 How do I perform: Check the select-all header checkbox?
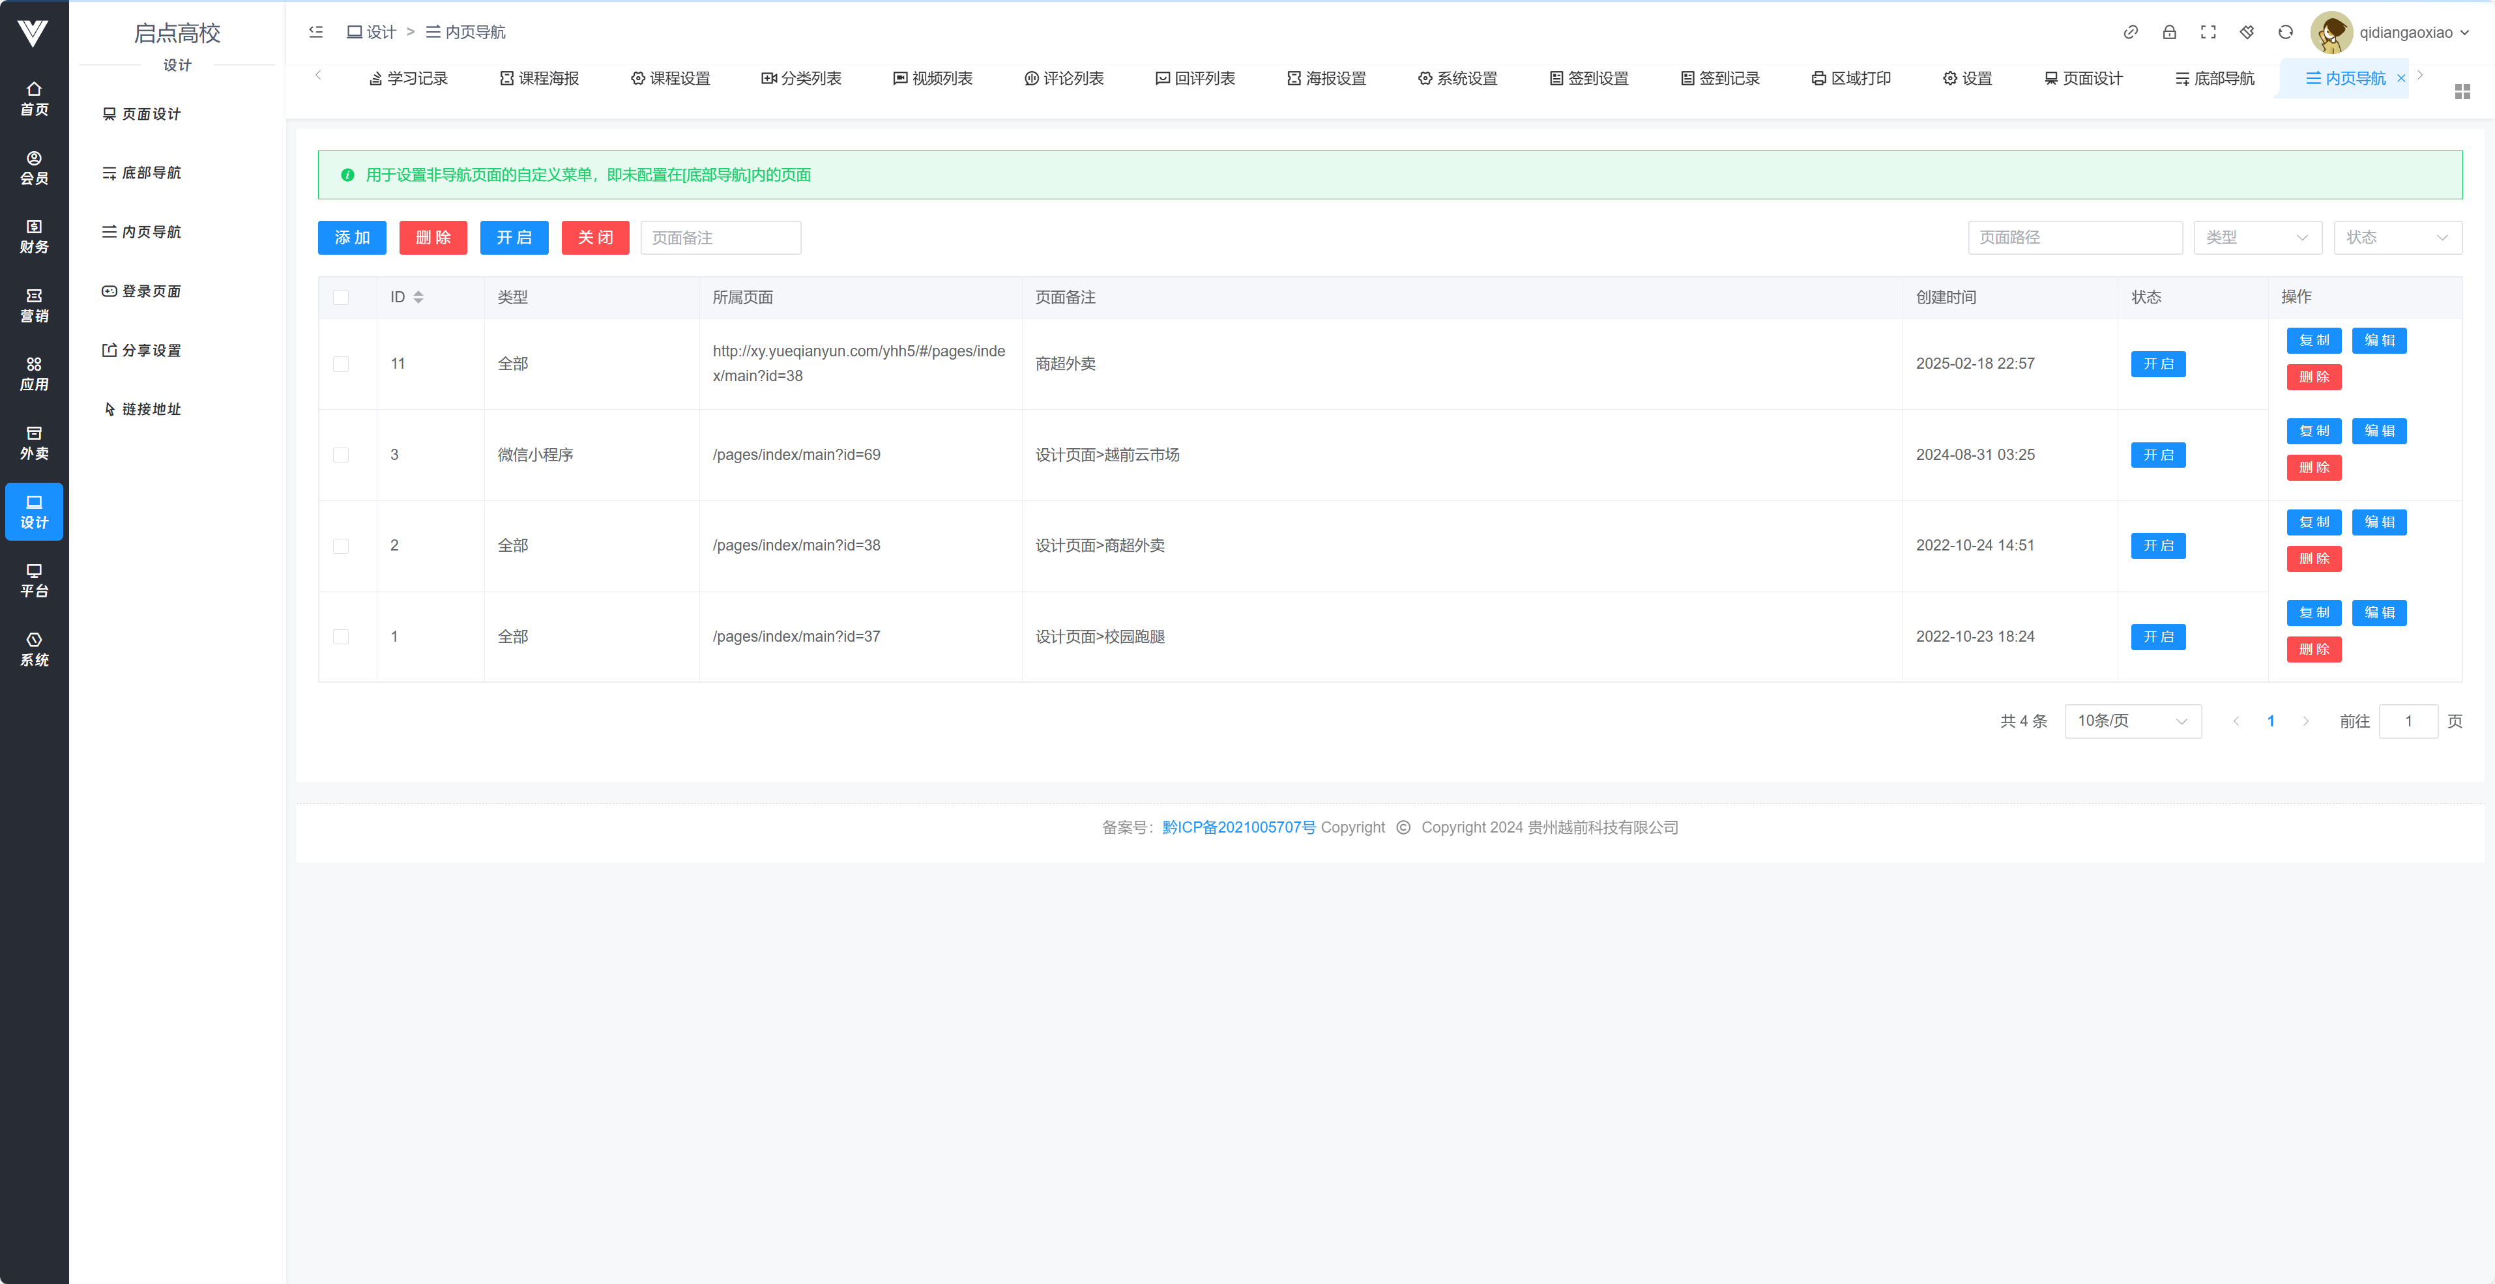[341, 297]
